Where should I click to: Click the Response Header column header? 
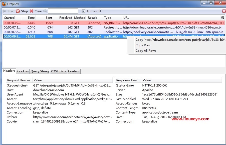coord(128,80)
